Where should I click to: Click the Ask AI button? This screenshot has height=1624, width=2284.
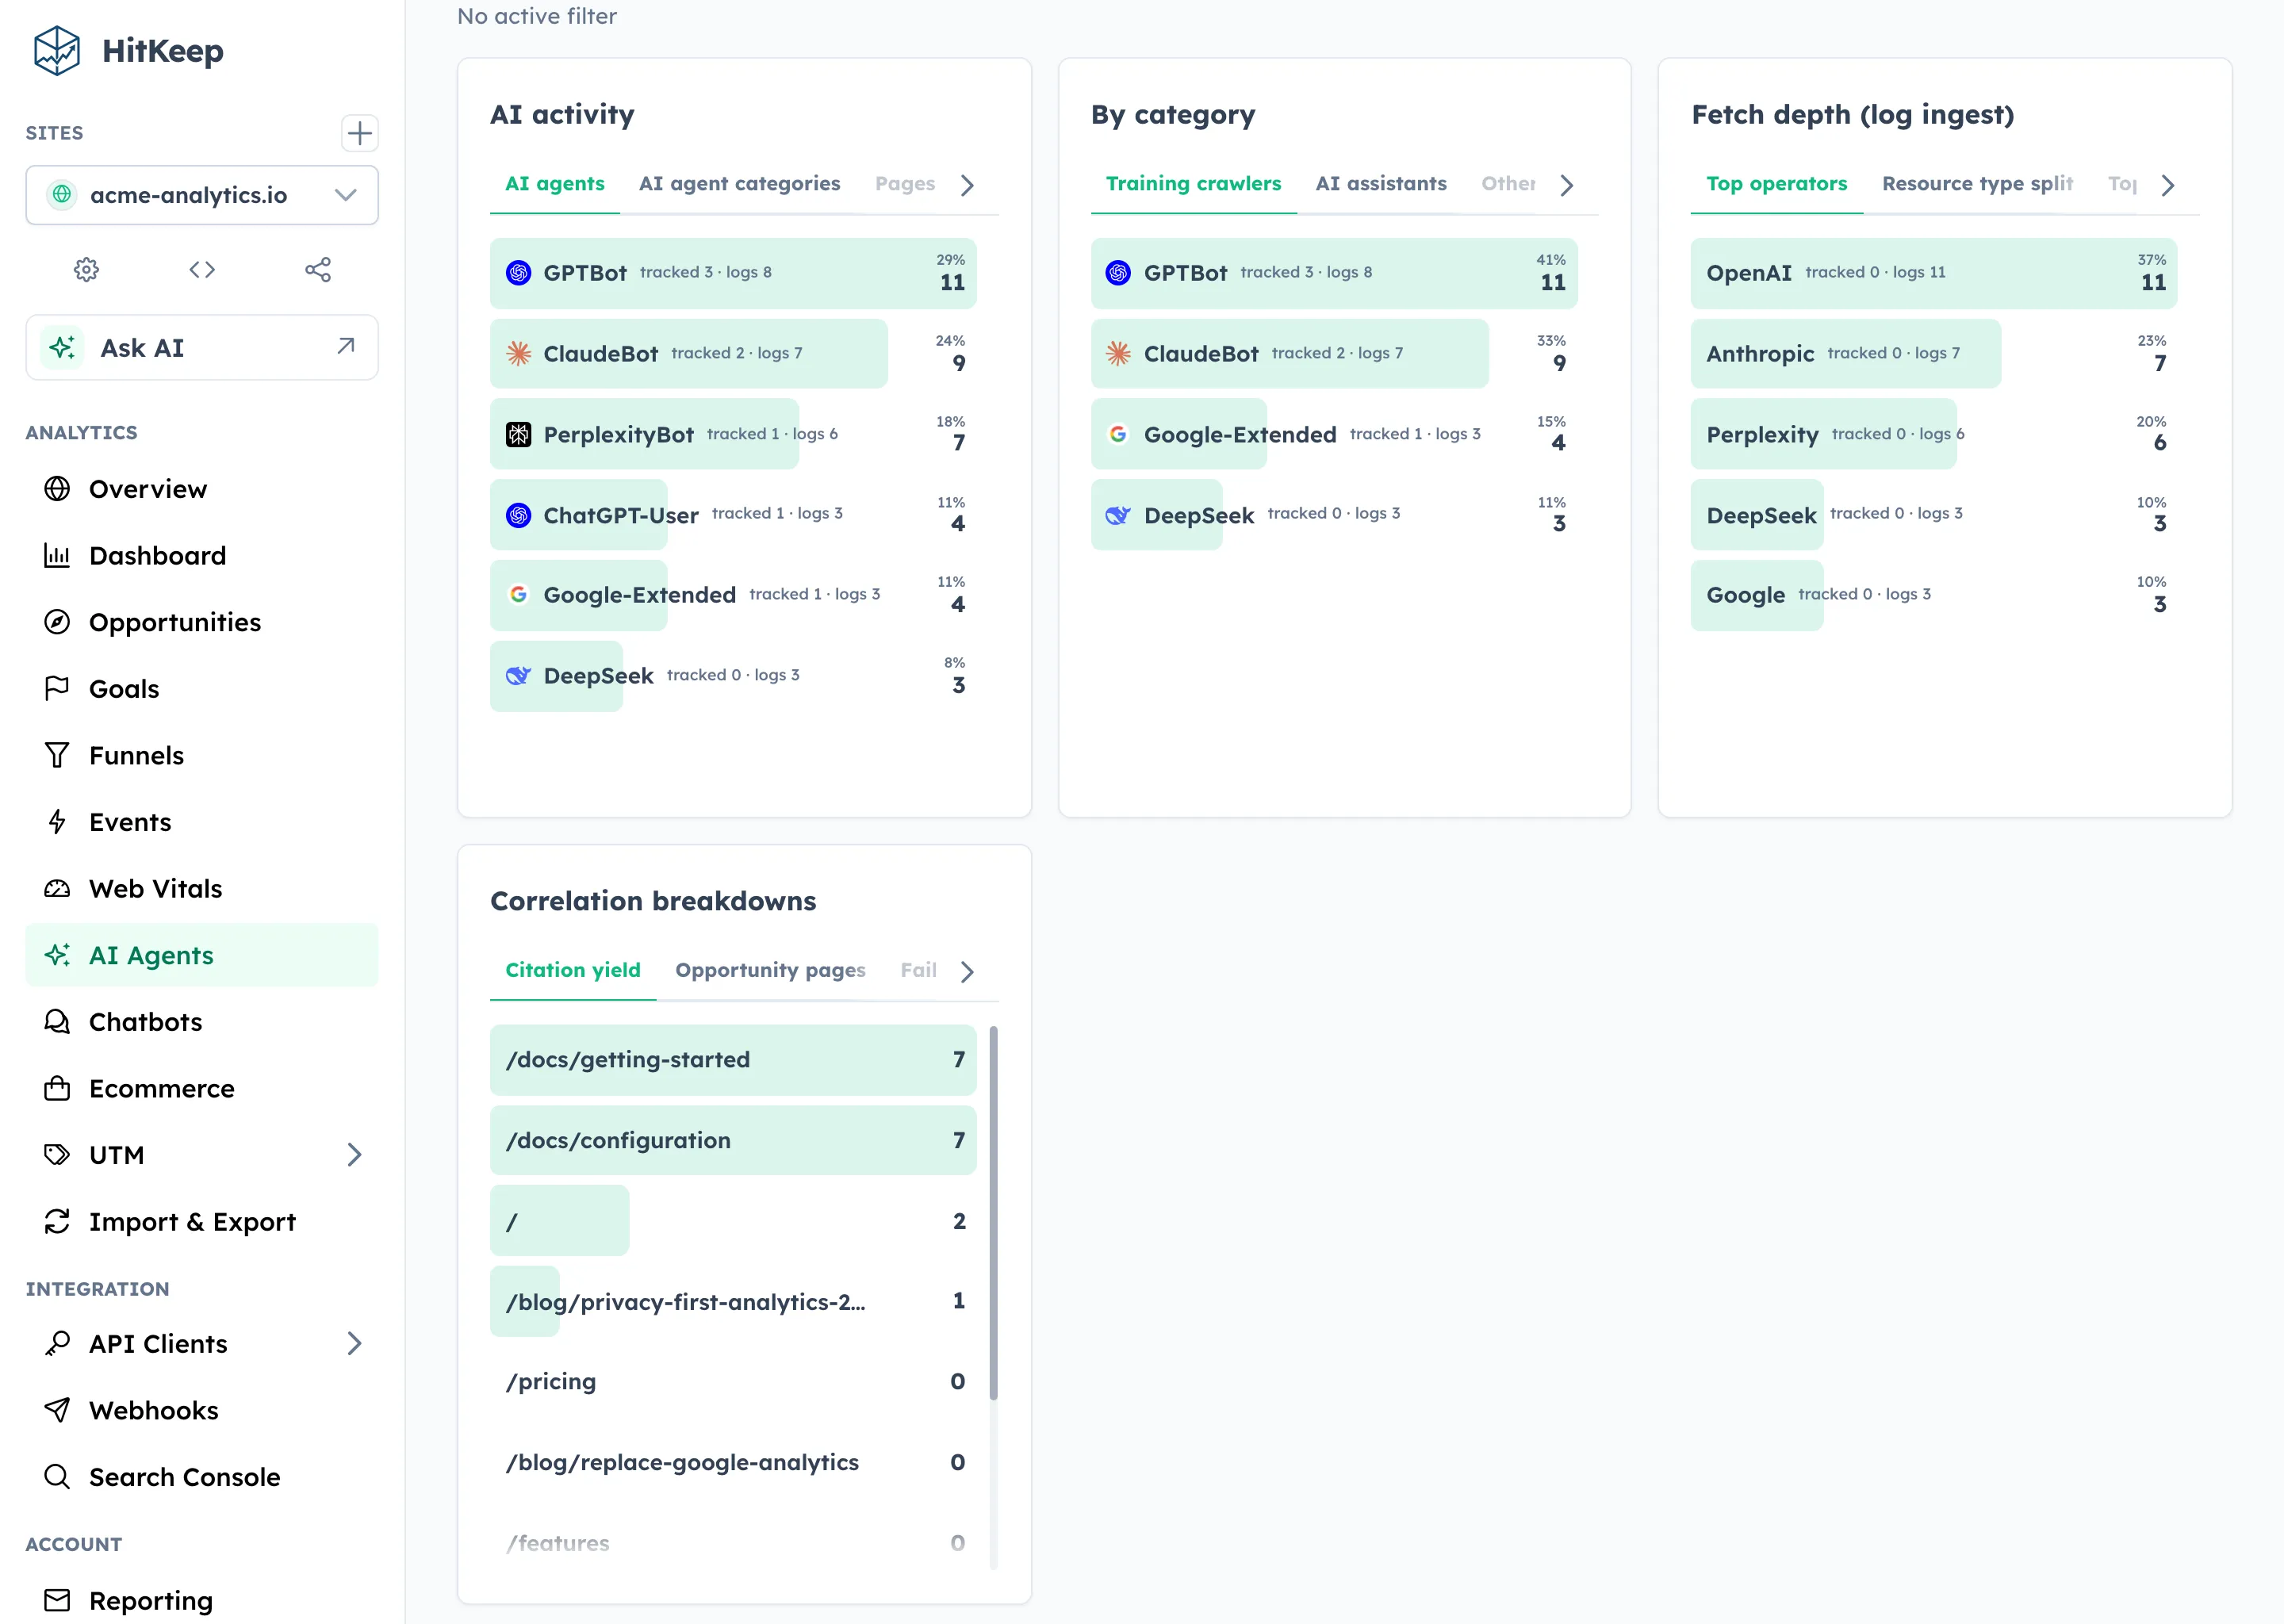(x=202, y=347)
